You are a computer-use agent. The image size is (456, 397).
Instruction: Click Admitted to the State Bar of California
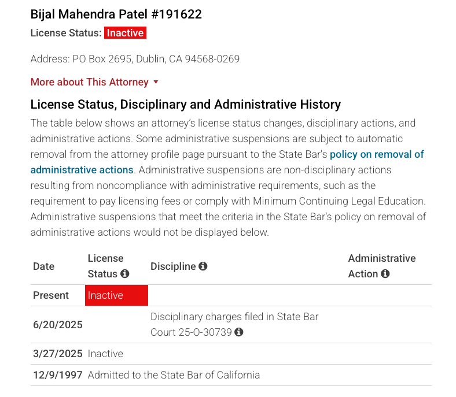pos(174,375)
